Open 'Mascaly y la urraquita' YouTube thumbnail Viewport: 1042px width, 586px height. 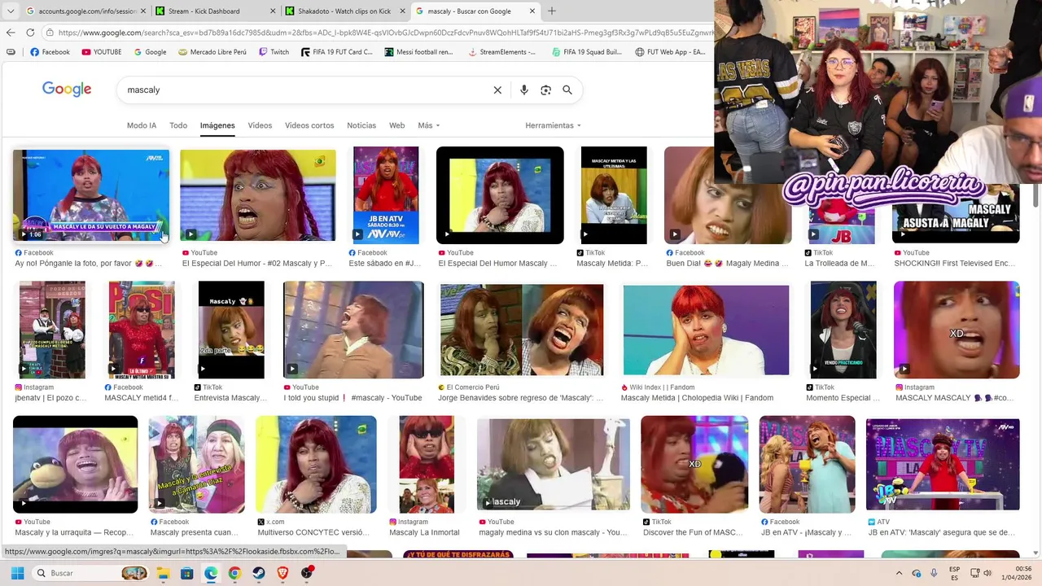pyautogui.click(x=75, y=465)
